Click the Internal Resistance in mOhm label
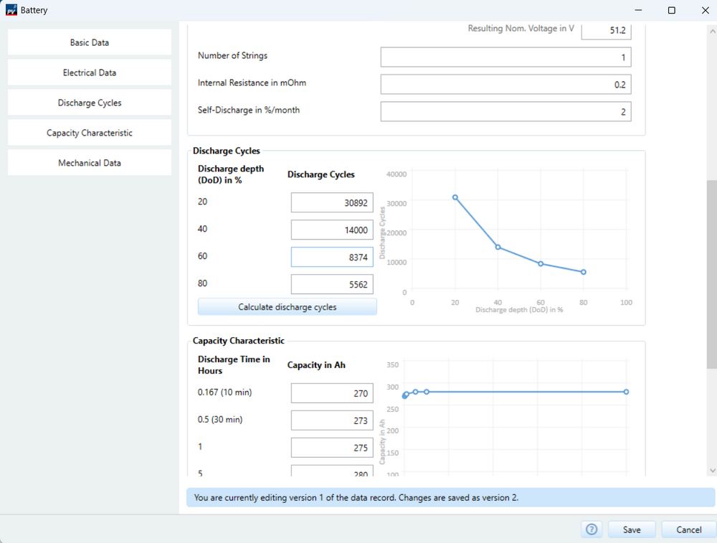The height and width of the screenshot is (543, 717). pos(252,82)
